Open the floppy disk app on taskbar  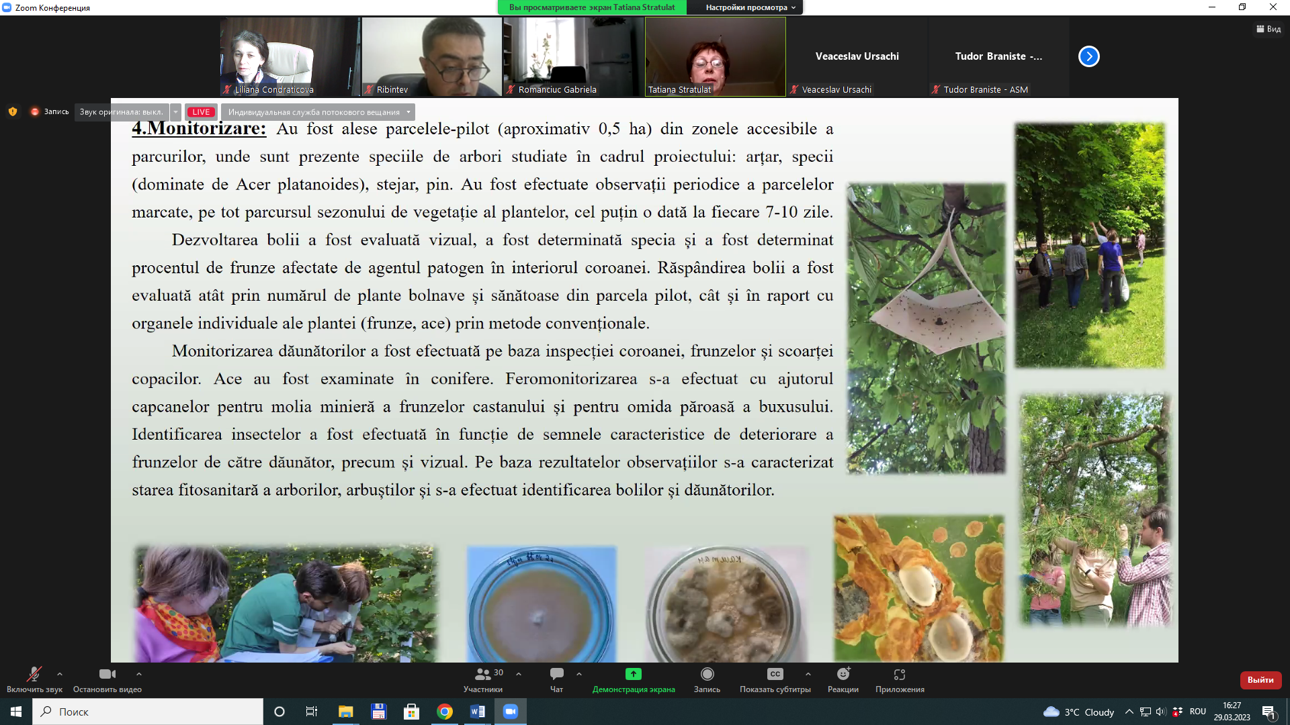378,712
